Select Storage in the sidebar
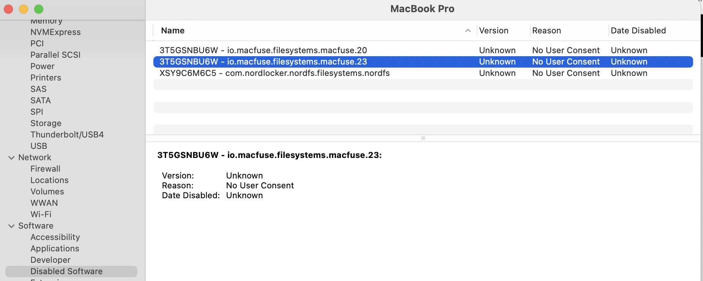This screenshot has height=281, width=703. [46, 123]
